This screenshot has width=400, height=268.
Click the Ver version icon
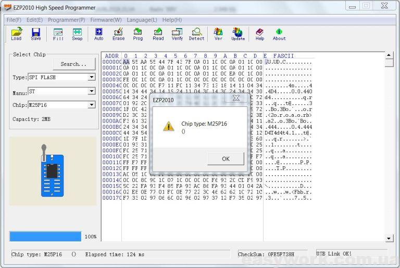tap(218, 34)
